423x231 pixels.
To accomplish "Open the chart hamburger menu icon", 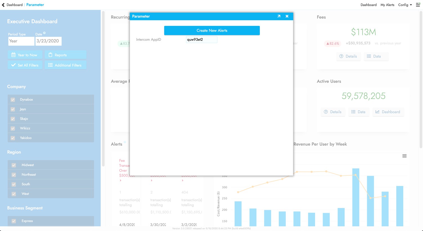I will (404, 156).
